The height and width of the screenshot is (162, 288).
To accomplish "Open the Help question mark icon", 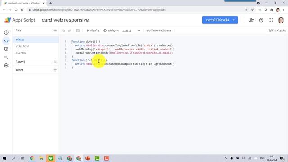I will point(261,20).
